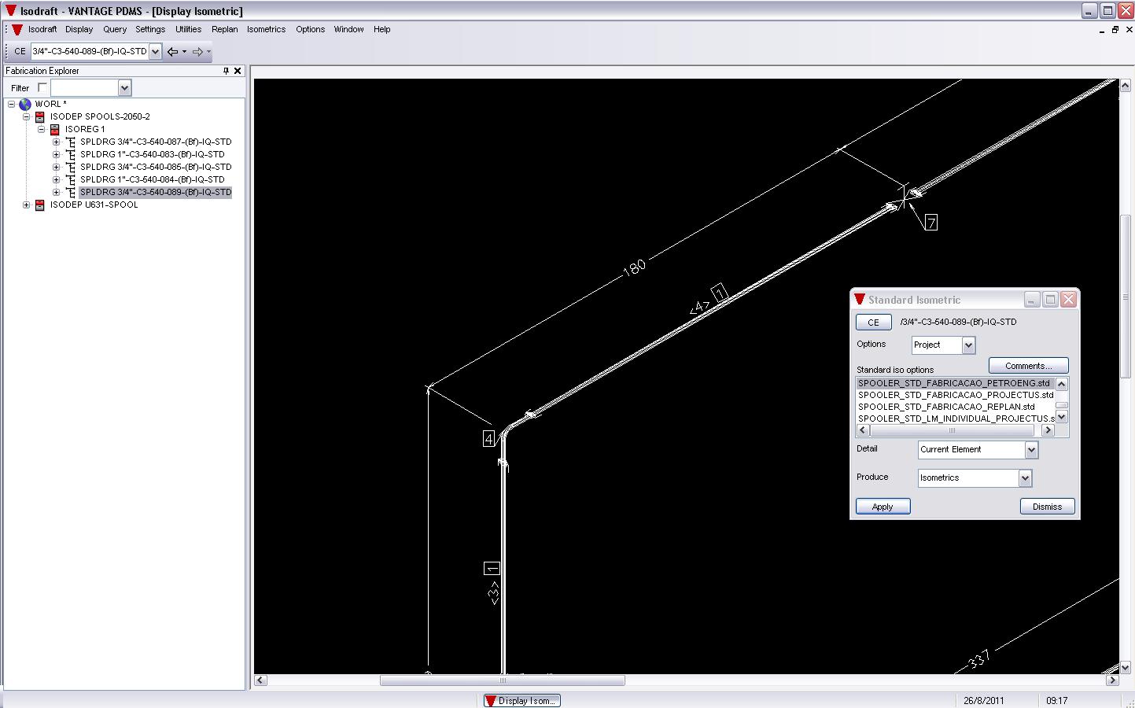The width and height of the screenshot is (1135, 708).
Task: Restore the inner document window
Action: pyautogui.click(x=1115, y=30)
